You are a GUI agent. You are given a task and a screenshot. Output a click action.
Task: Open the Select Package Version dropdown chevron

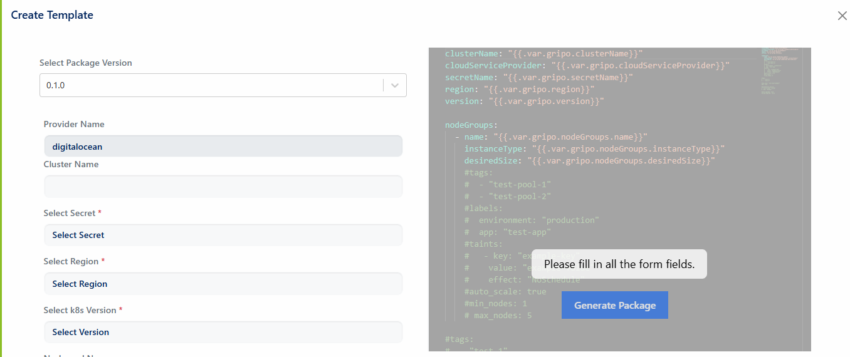coord(395,85)
